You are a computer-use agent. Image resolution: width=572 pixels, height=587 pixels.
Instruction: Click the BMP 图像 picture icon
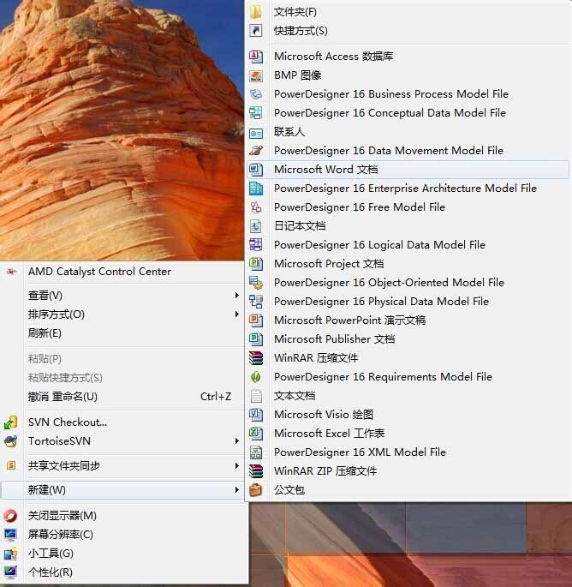256,75
